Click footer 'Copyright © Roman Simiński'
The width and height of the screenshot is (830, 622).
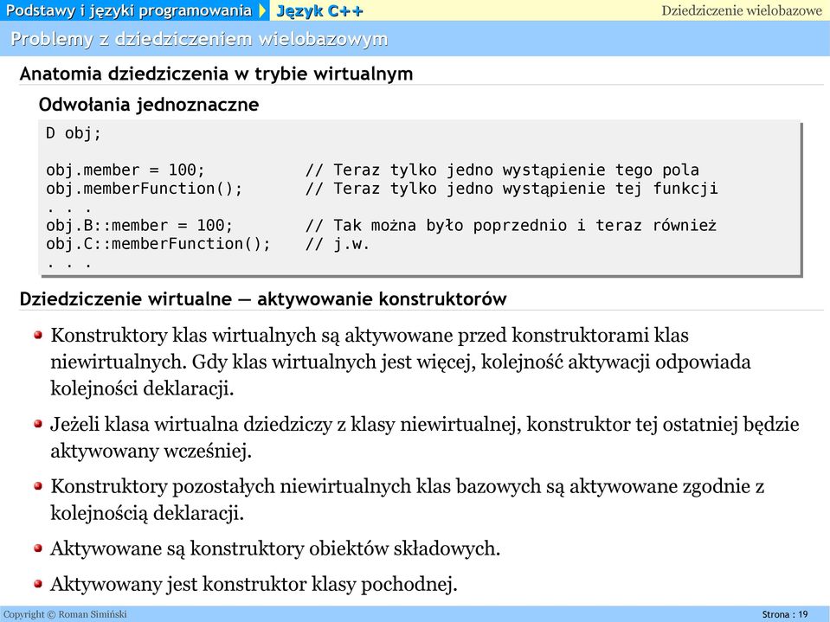click(x=65, y=614)
